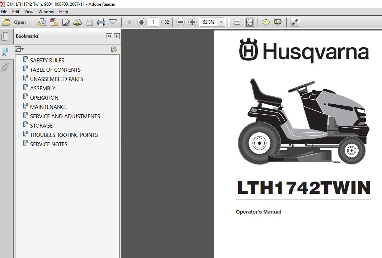This screenshot has height=258, width=382.
Task: Open the Help menu
Action: tap(63, 12)
